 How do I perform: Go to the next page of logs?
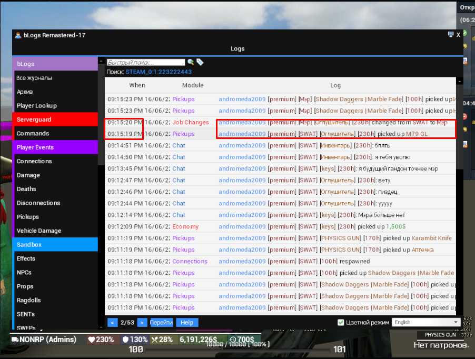tap(141, 322)
